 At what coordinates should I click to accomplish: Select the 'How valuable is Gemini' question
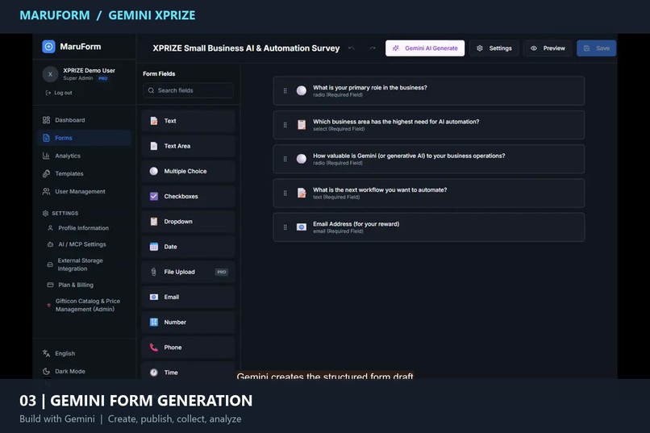[x=429, y=159]
